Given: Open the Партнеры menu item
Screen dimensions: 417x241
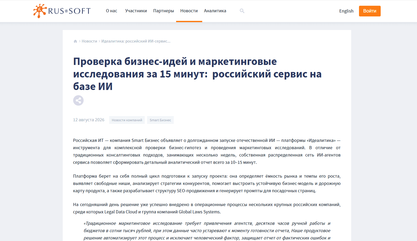Looking at the screenshot, I should click(x=164, y=11).
